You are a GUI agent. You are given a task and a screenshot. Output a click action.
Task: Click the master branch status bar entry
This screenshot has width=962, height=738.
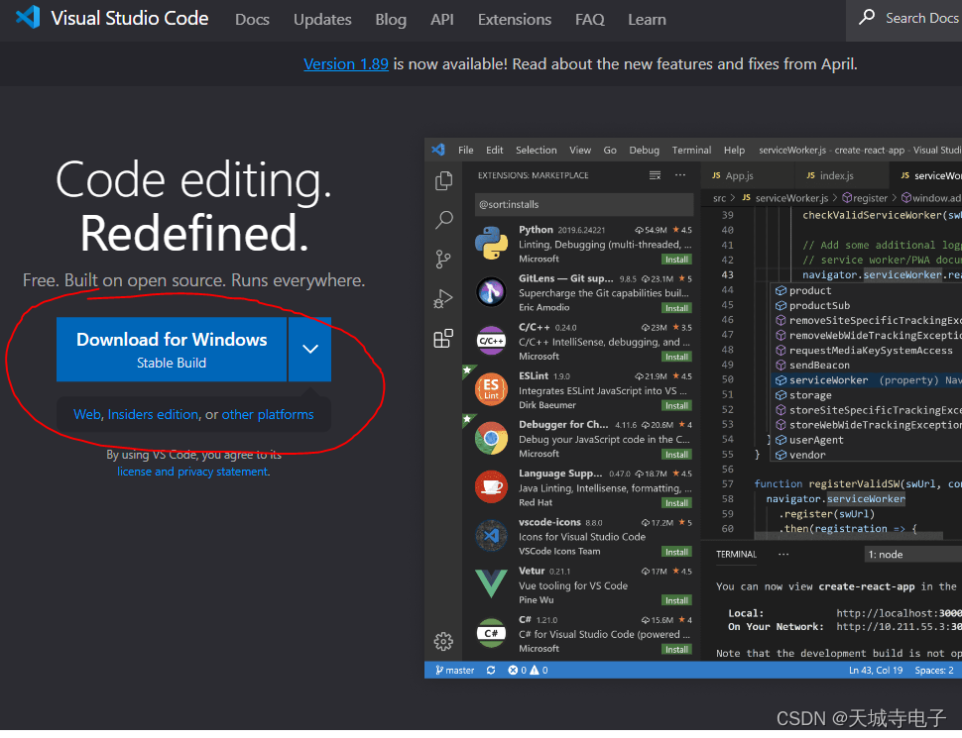click(454, 671)
